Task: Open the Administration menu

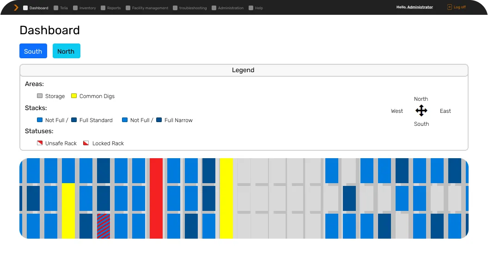Action: coord(231,8)
